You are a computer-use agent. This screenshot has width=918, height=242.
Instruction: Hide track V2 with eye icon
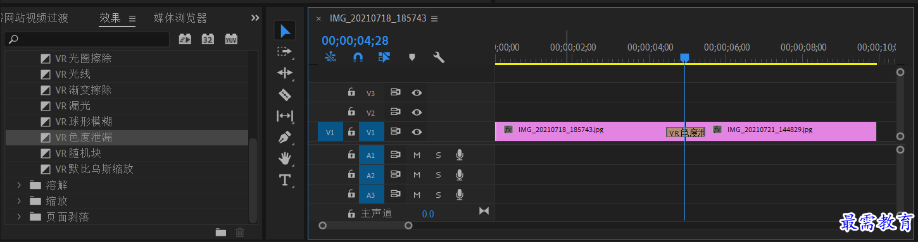tap(417, 112)
